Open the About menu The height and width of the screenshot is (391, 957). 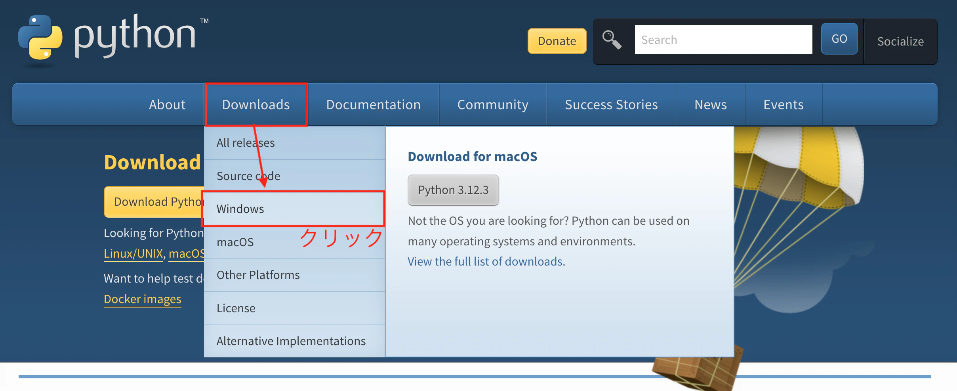pyautogui.click(x=167, y=104)
